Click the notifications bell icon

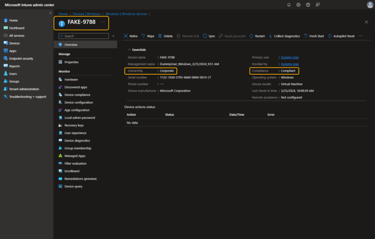point(289,5)
